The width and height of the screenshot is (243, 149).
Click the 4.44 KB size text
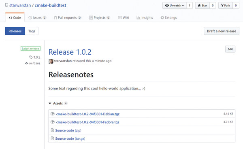coord(228,114)
